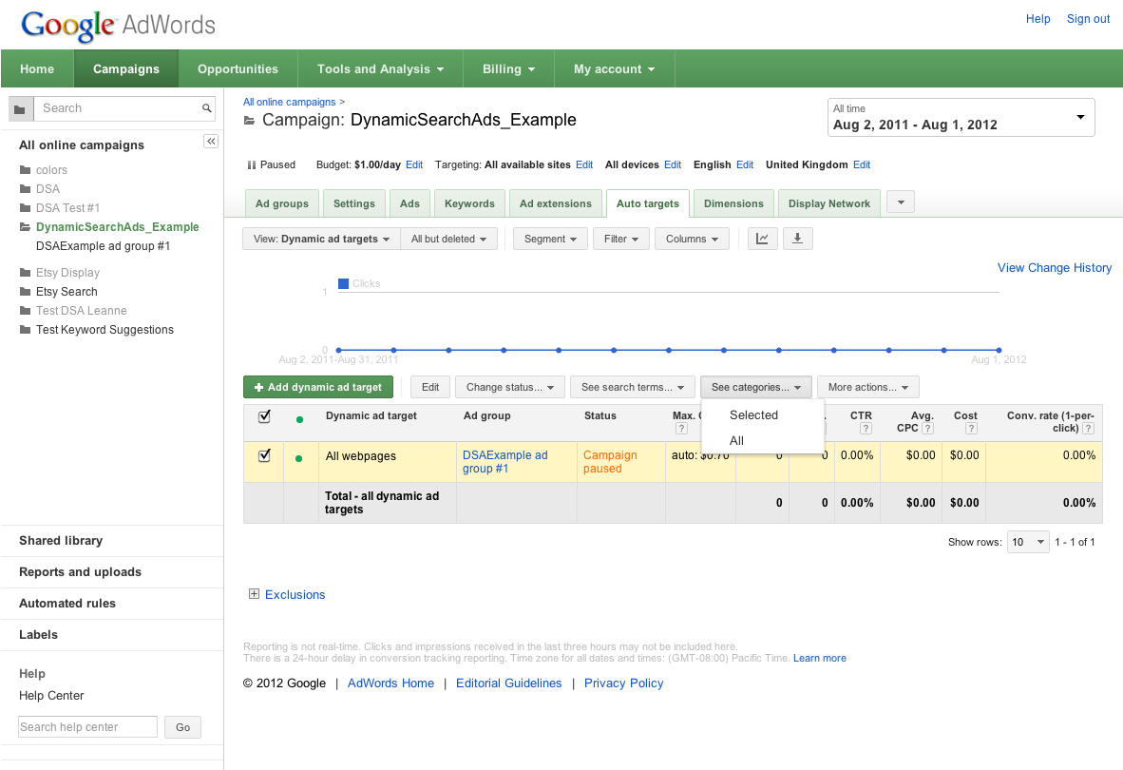Open the Billing menu
1123x770 pixels.
tap(508, 68)
